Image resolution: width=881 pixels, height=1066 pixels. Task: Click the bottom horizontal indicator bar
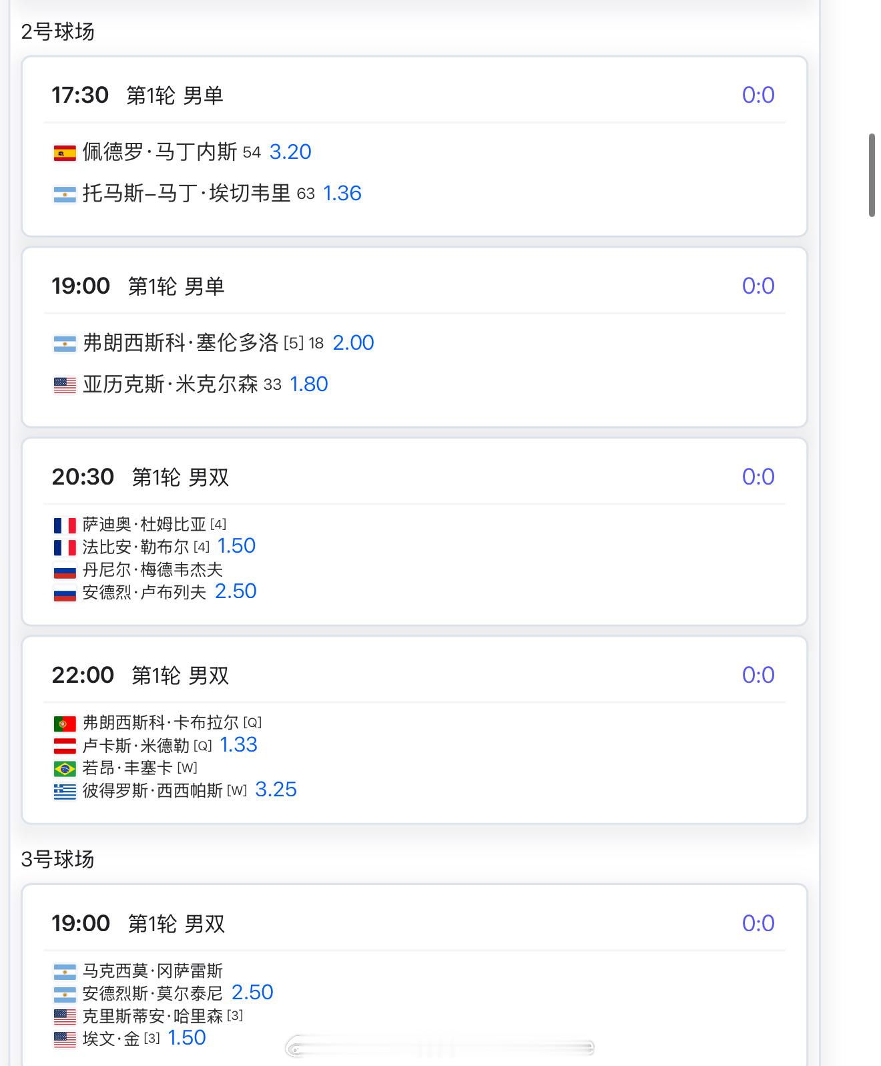coord(439,1048)
